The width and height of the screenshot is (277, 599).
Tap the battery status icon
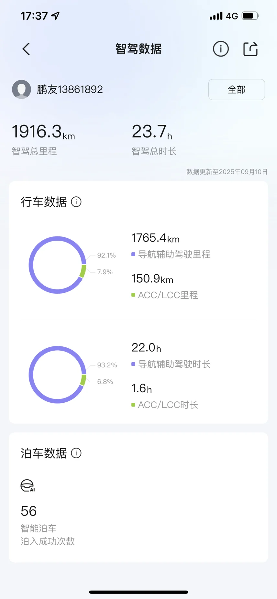click(250, 16)
